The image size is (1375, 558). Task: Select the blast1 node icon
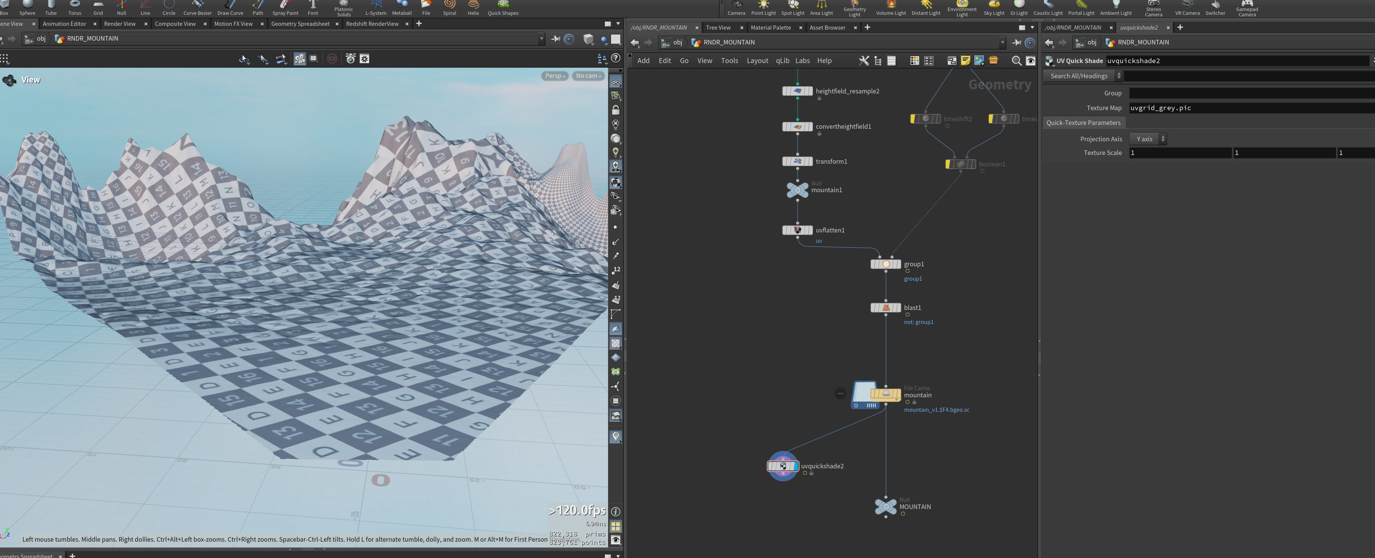[x=886, y=308]
